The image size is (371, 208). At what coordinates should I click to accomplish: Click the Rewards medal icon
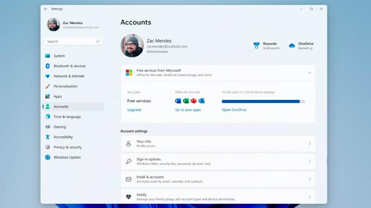(256, 45)
